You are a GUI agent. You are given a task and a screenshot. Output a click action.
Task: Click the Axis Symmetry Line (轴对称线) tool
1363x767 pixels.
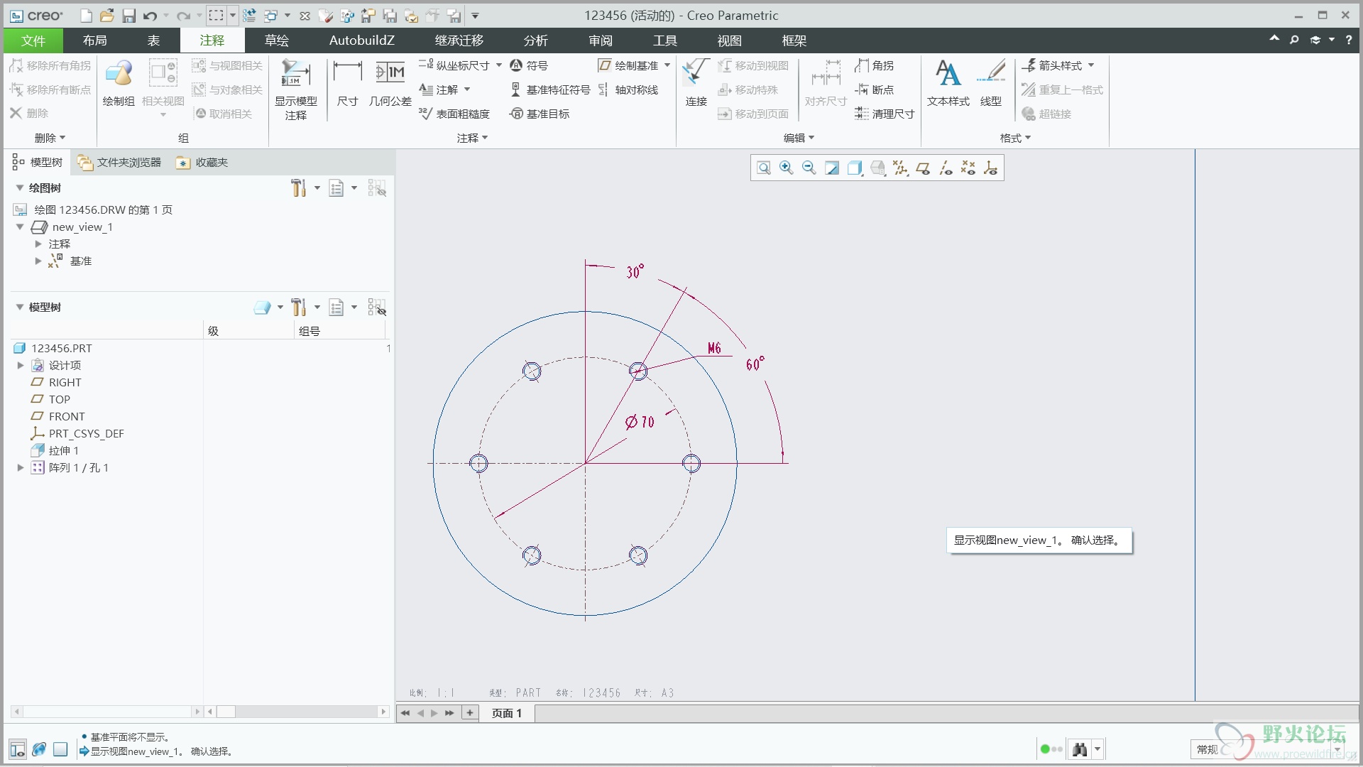(x=628, y=89)
